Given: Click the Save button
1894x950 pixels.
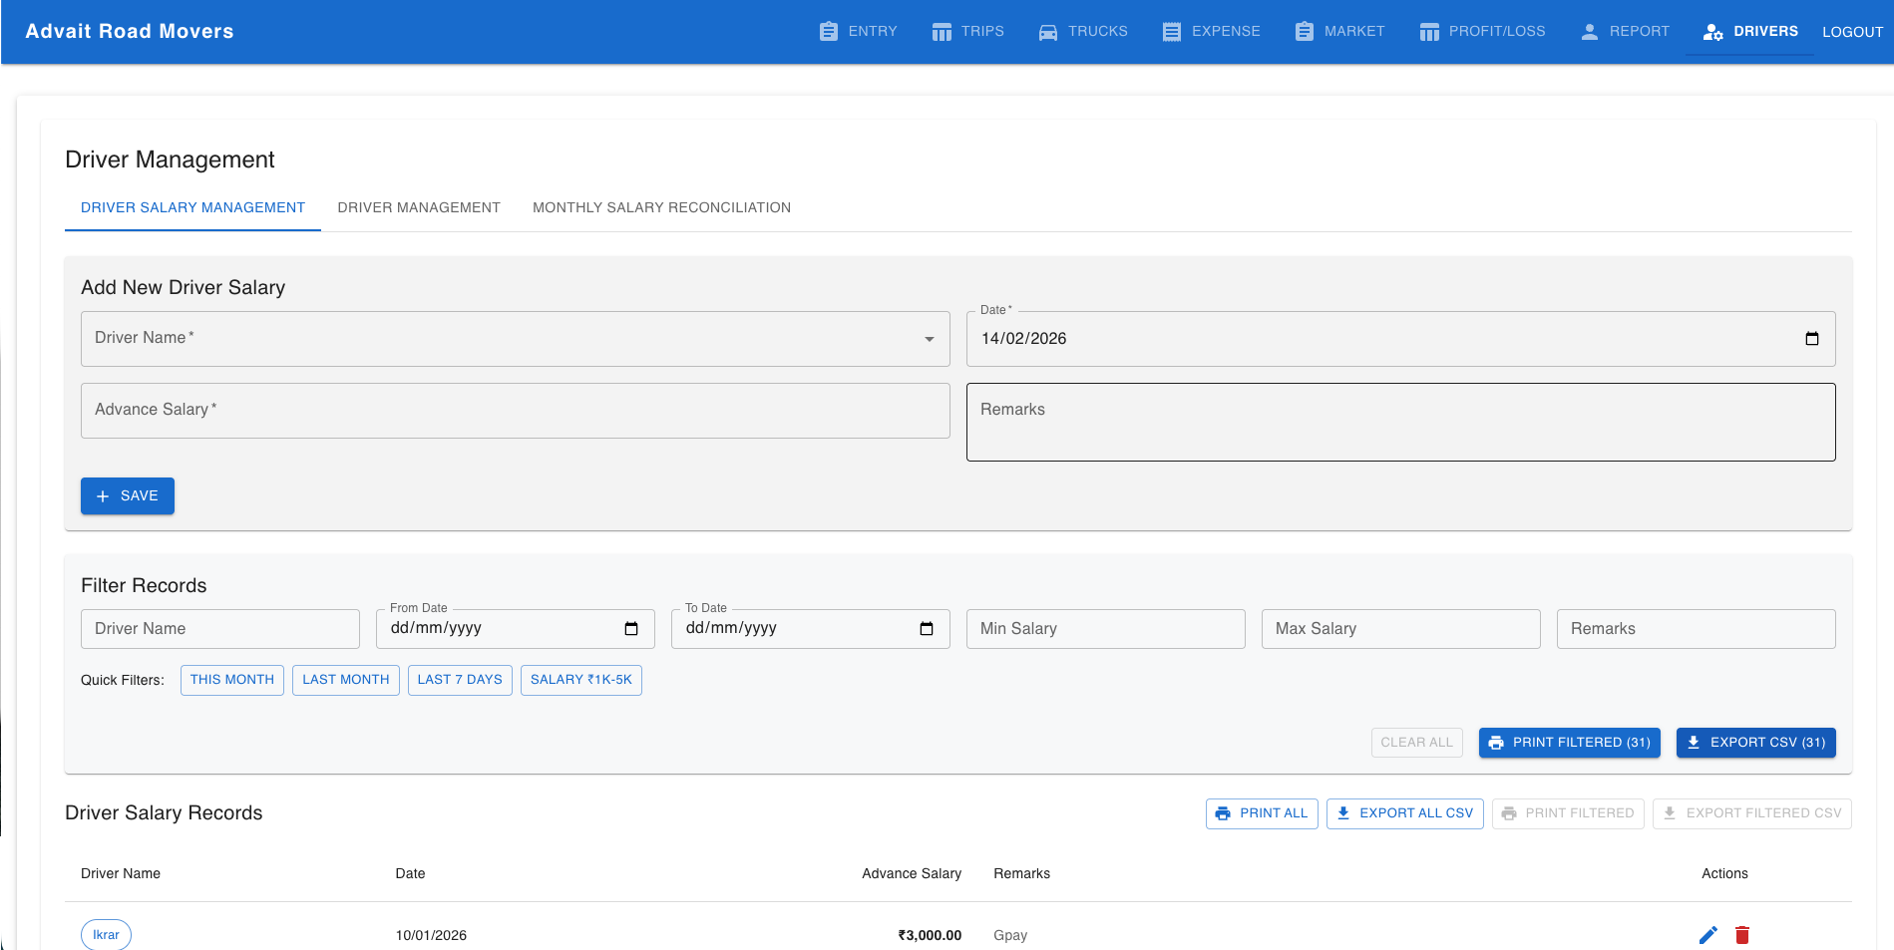Looking at the screenshot, I should [128, 495].
